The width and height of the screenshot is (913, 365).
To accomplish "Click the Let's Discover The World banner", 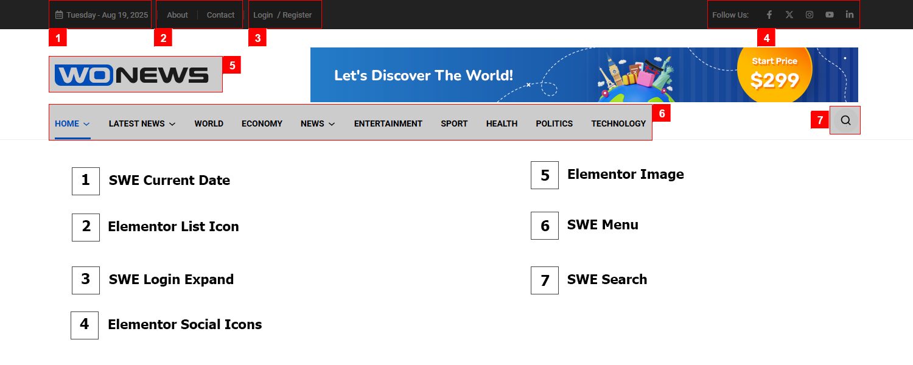I will (x=584, y=75).
